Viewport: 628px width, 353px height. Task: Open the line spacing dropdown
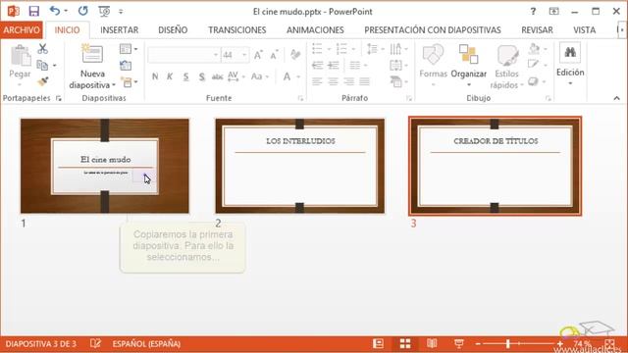click(375, 49)
